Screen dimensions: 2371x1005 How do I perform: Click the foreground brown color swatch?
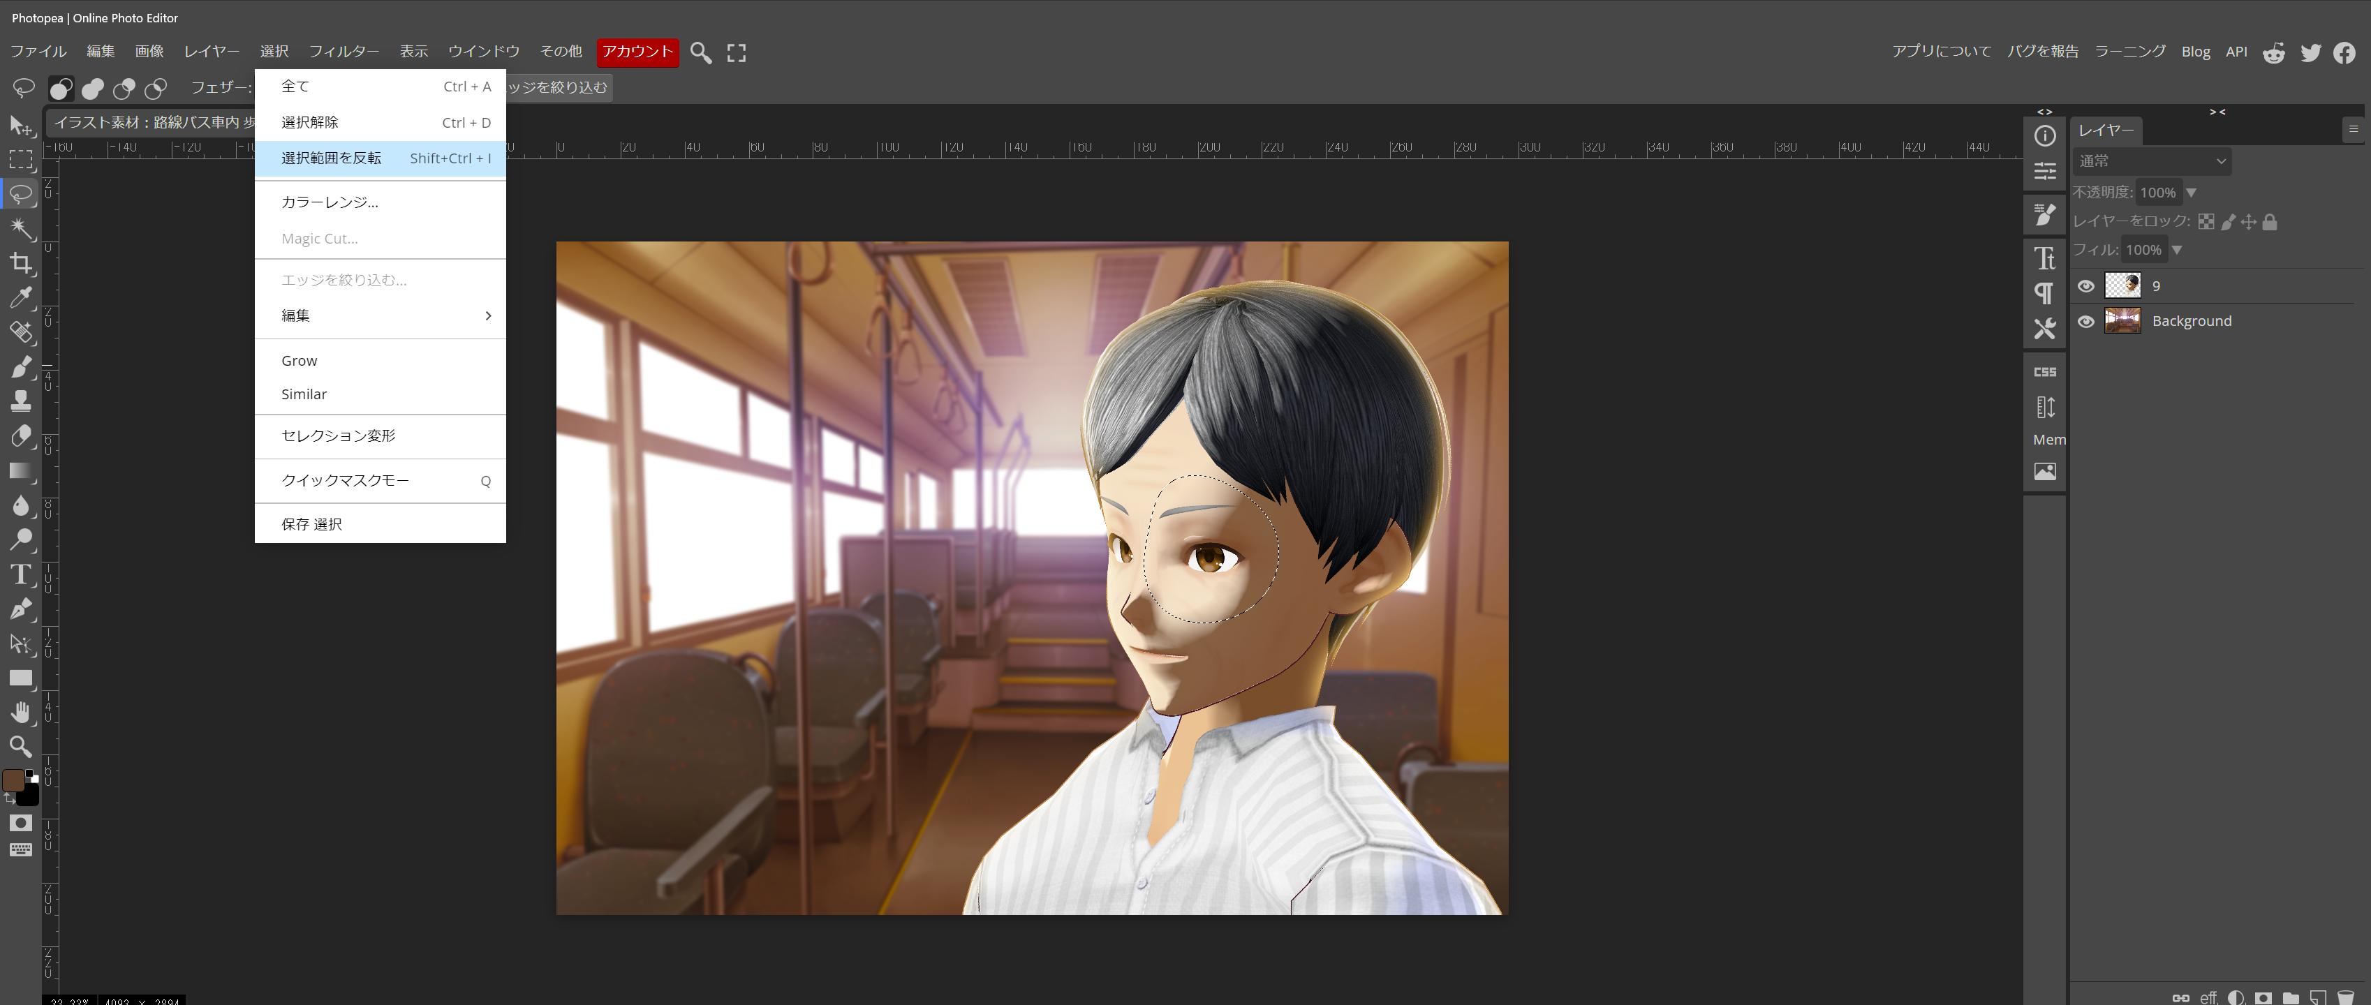click(x=14, y=780)
